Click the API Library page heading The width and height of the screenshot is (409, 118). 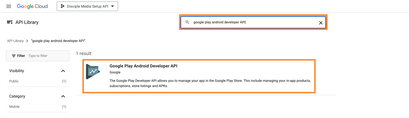[27, 22]
